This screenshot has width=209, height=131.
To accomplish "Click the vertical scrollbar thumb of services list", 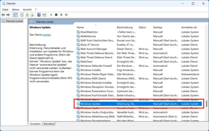I will [206, 104].
